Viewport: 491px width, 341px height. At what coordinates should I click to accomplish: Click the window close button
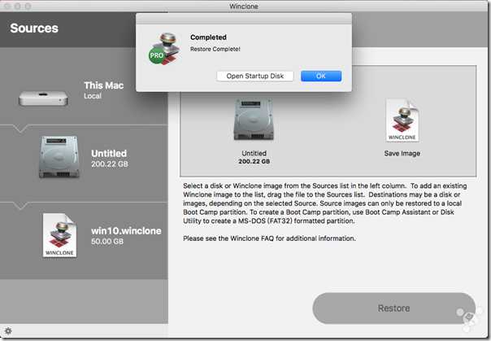click(7, 6)
